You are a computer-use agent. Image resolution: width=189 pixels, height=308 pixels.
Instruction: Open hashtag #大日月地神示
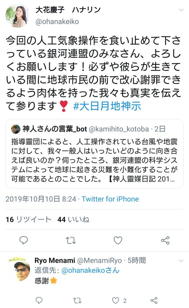(107, 106)
